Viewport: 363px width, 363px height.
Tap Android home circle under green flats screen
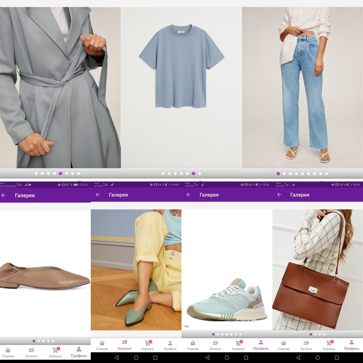pyautogui.click(x=136, y=358)
